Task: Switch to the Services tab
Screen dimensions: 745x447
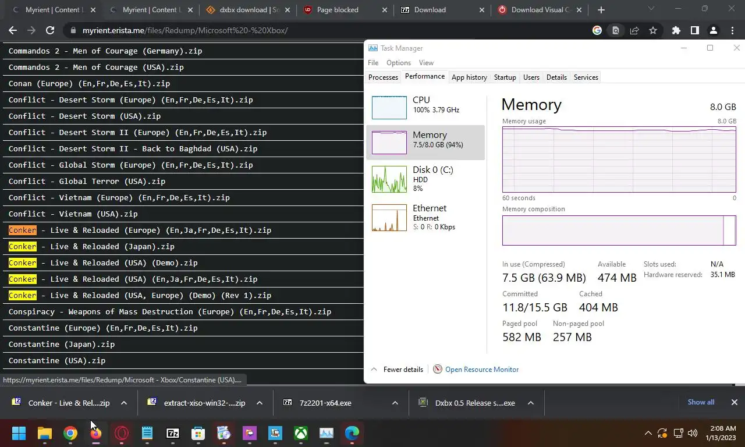Action: pyautogui.click(x=586, y=77)
